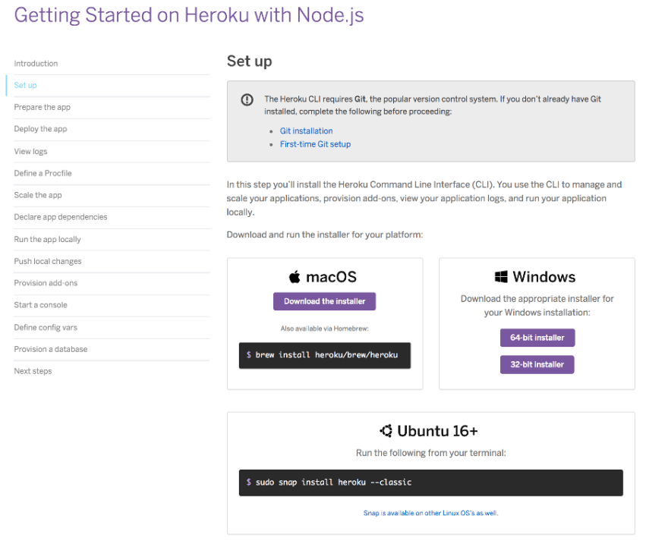Select Prepare the app in sidebar
668x541 pixels.
[43, 107]
